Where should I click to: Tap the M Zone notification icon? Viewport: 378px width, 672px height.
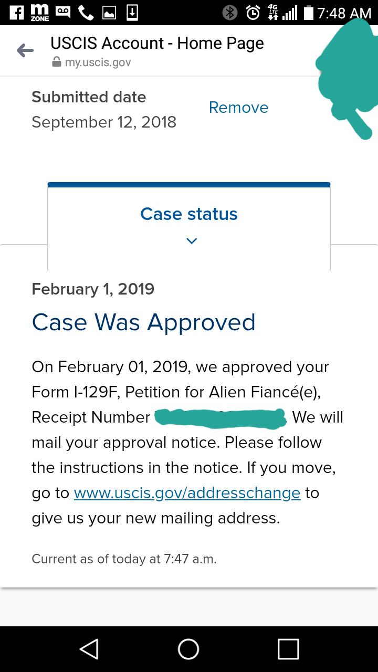pyautogui.click(x=40, y=13)
